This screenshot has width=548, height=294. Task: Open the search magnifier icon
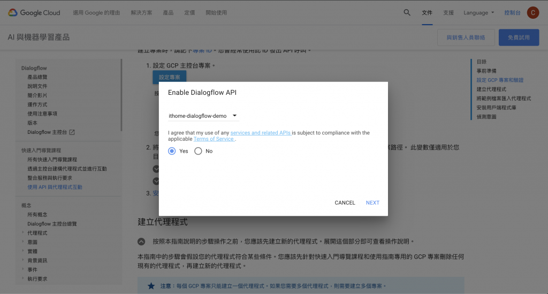click(407, 13)
